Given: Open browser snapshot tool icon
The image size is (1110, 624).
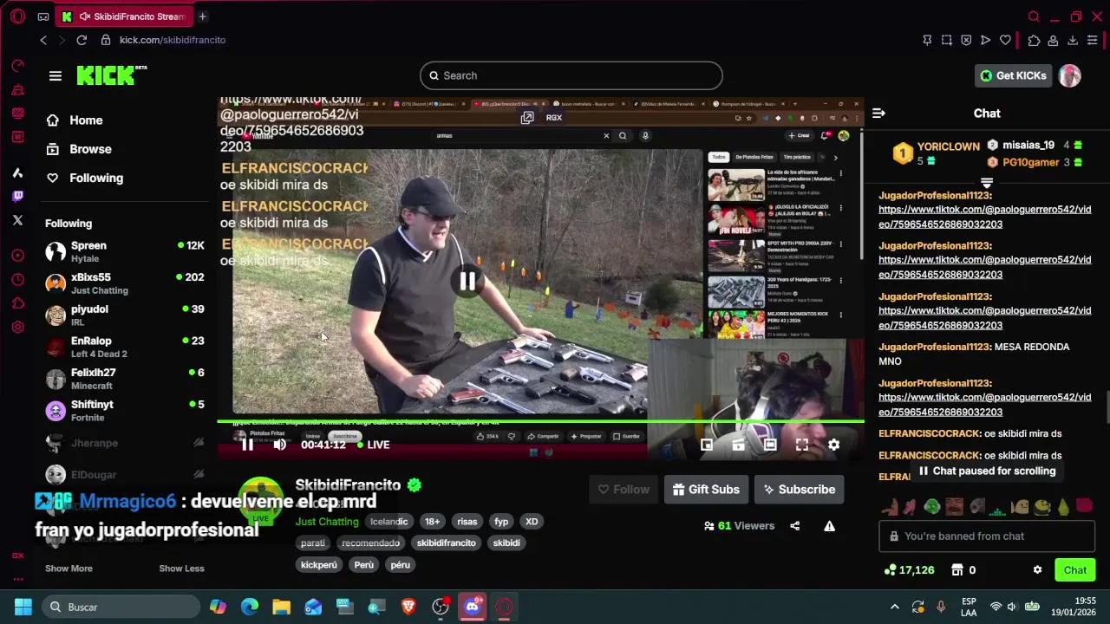Looking at the screenshot, I should (x=946, y=40).
